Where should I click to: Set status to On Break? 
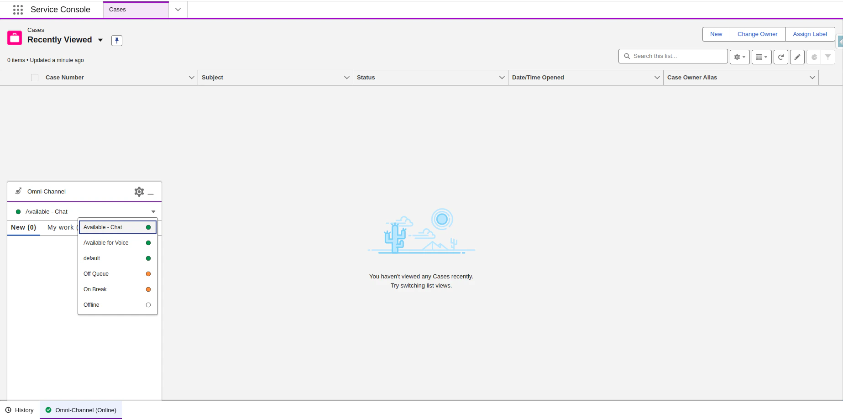coord(118,289)
